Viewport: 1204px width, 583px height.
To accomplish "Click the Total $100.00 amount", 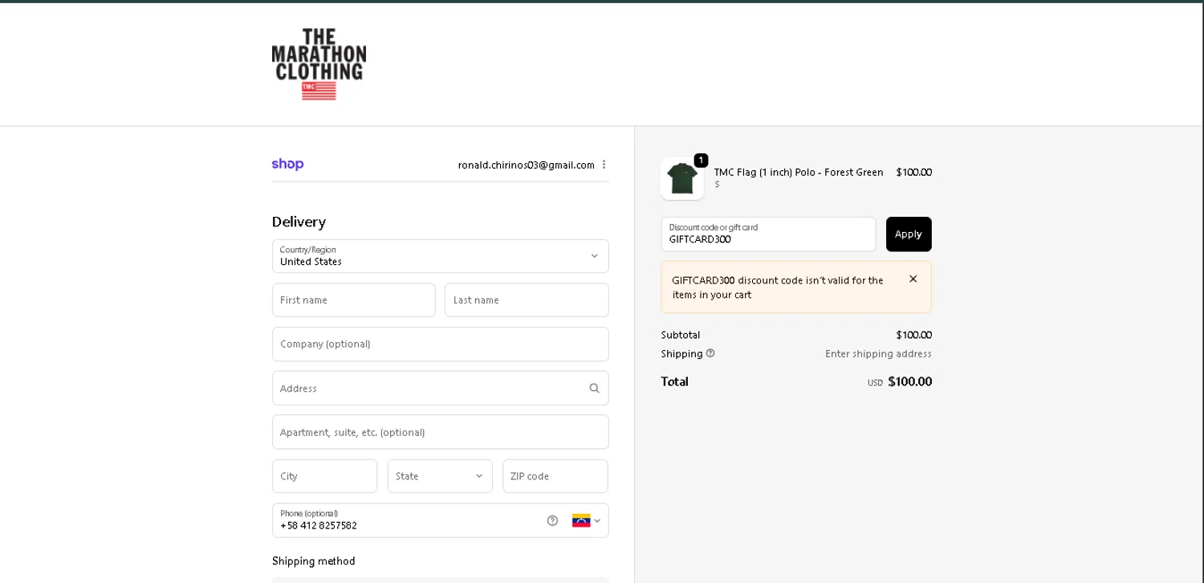I will click(x=909, y=381).
